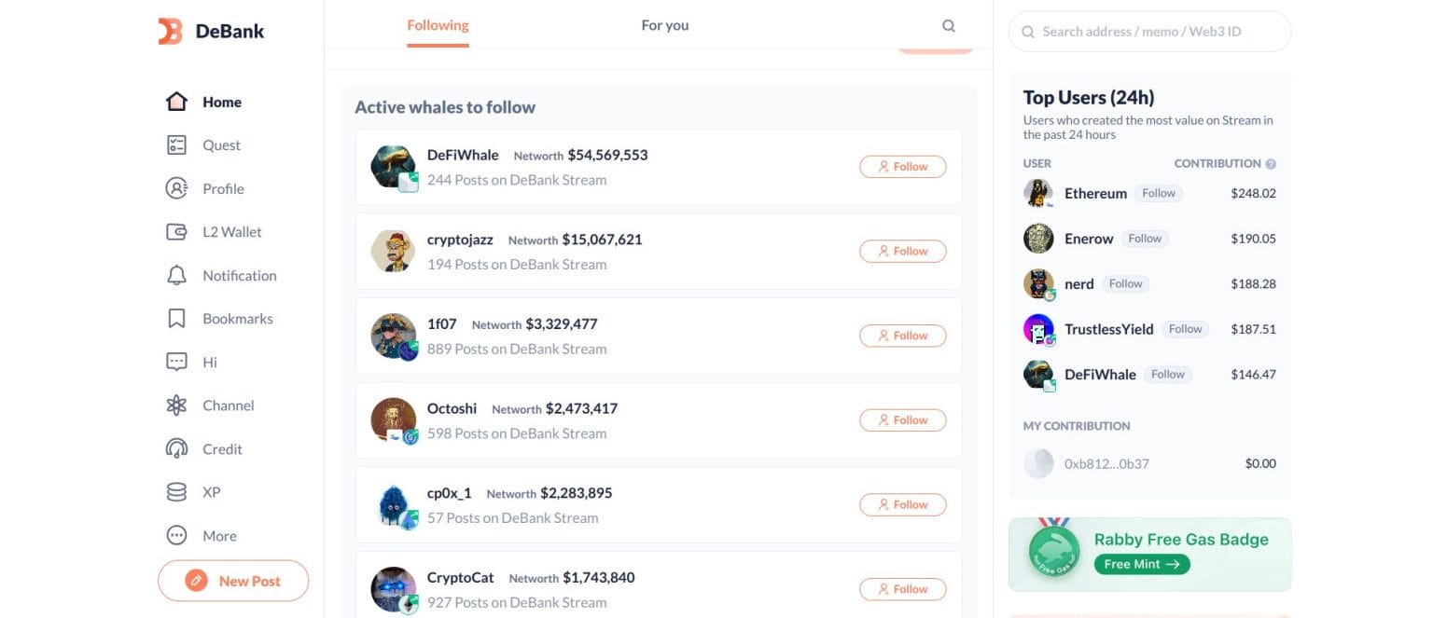Follow Ethereum in the Top Users list
The width and height of the screenshot is (1433, 618).
[1158, 193]
